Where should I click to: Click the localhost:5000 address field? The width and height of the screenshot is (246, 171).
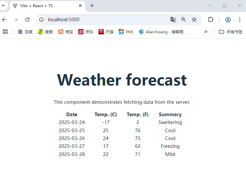click(104, 20)
